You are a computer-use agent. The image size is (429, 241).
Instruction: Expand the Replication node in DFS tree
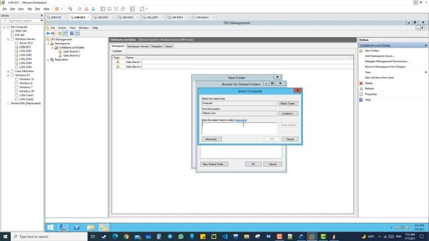tap(48, 60)
